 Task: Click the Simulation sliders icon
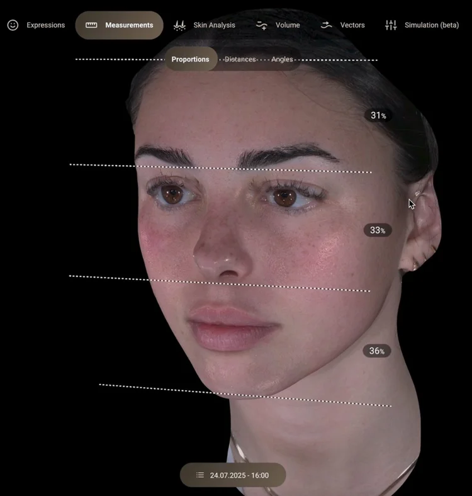391,25
